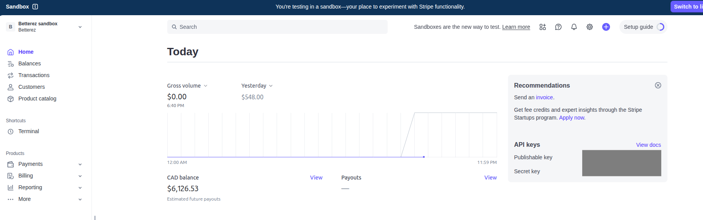This screenshot has width=703, height=220.
Task: Click the invoice link in Recommendations
Action: pos(544,97)
